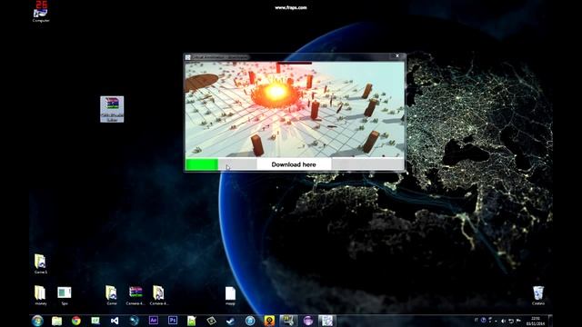Click the volume speaker tray icon
Screen dimensions: 582x327
[504, 321]
